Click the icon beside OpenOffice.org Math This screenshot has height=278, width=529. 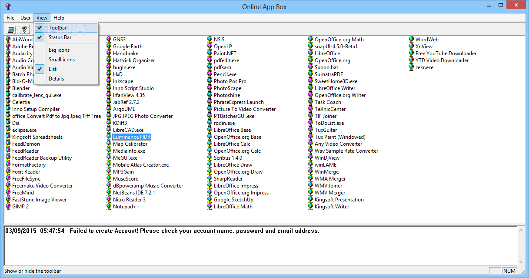coord(311,40)
